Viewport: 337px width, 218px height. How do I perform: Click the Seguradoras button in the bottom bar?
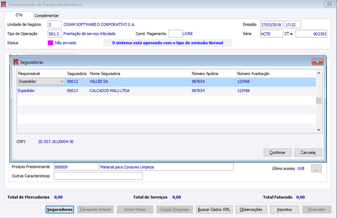point(60,210)
